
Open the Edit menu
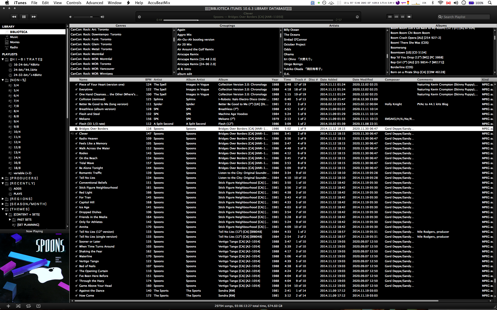46,3
